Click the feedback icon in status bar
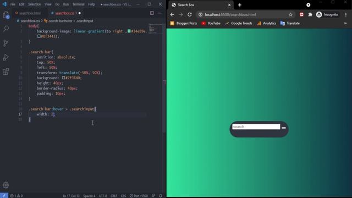The height and width of the screenshot is (198, 352). click(153, 196)
